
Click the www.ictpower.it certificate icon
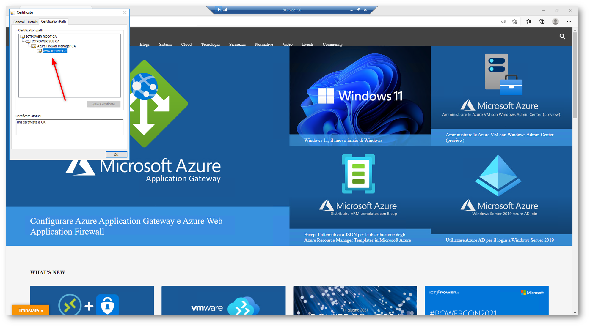click(x=39, y=51)
